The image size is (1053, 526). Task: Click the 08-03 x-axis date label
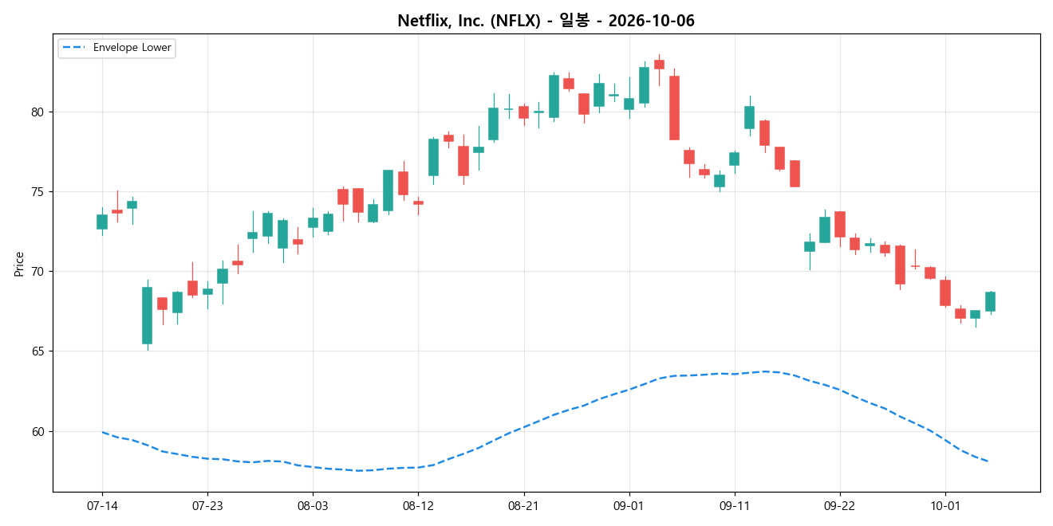pos(313,506)
